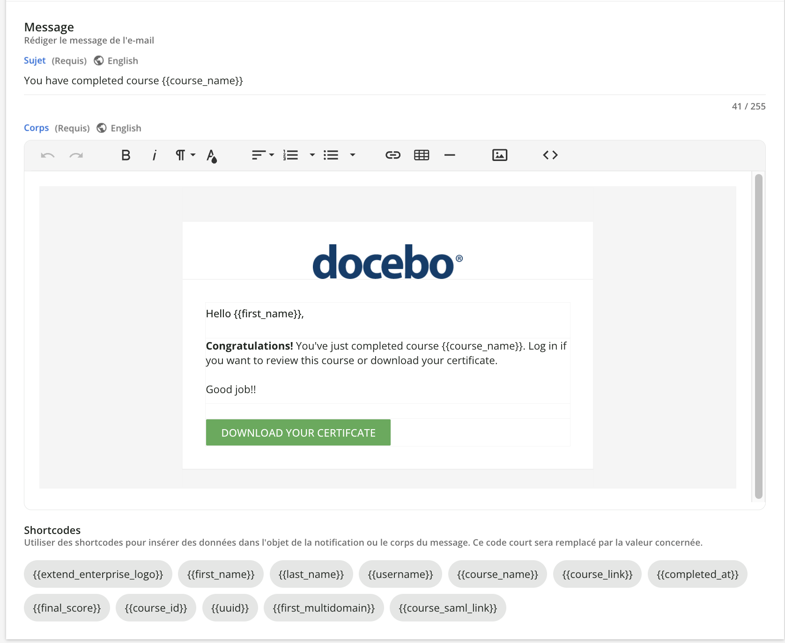This screenshot has width=785, height=643.
Task: Open the paragraph format dropdown
Action: [184, 155]
